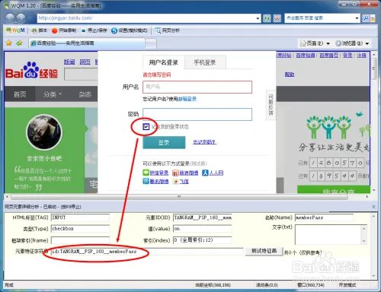Click the 飞信 Fetion login link

(x=184, y=181)
